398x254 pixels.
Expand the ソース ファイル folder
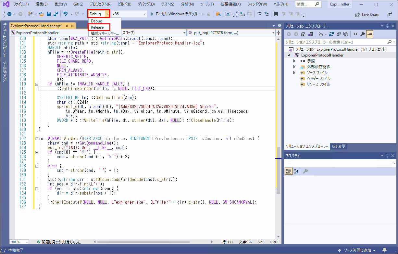pyautogui.click(x=294, y=73)
